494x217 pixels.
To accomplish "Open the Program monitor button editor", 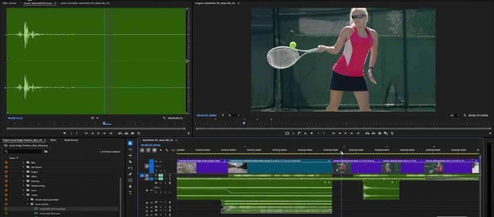I will pyautogui.click(x=490, y=133).
